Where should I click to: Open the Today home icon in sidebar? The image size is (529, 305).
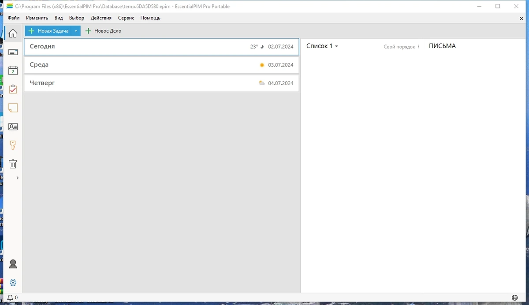pos(13,33)
